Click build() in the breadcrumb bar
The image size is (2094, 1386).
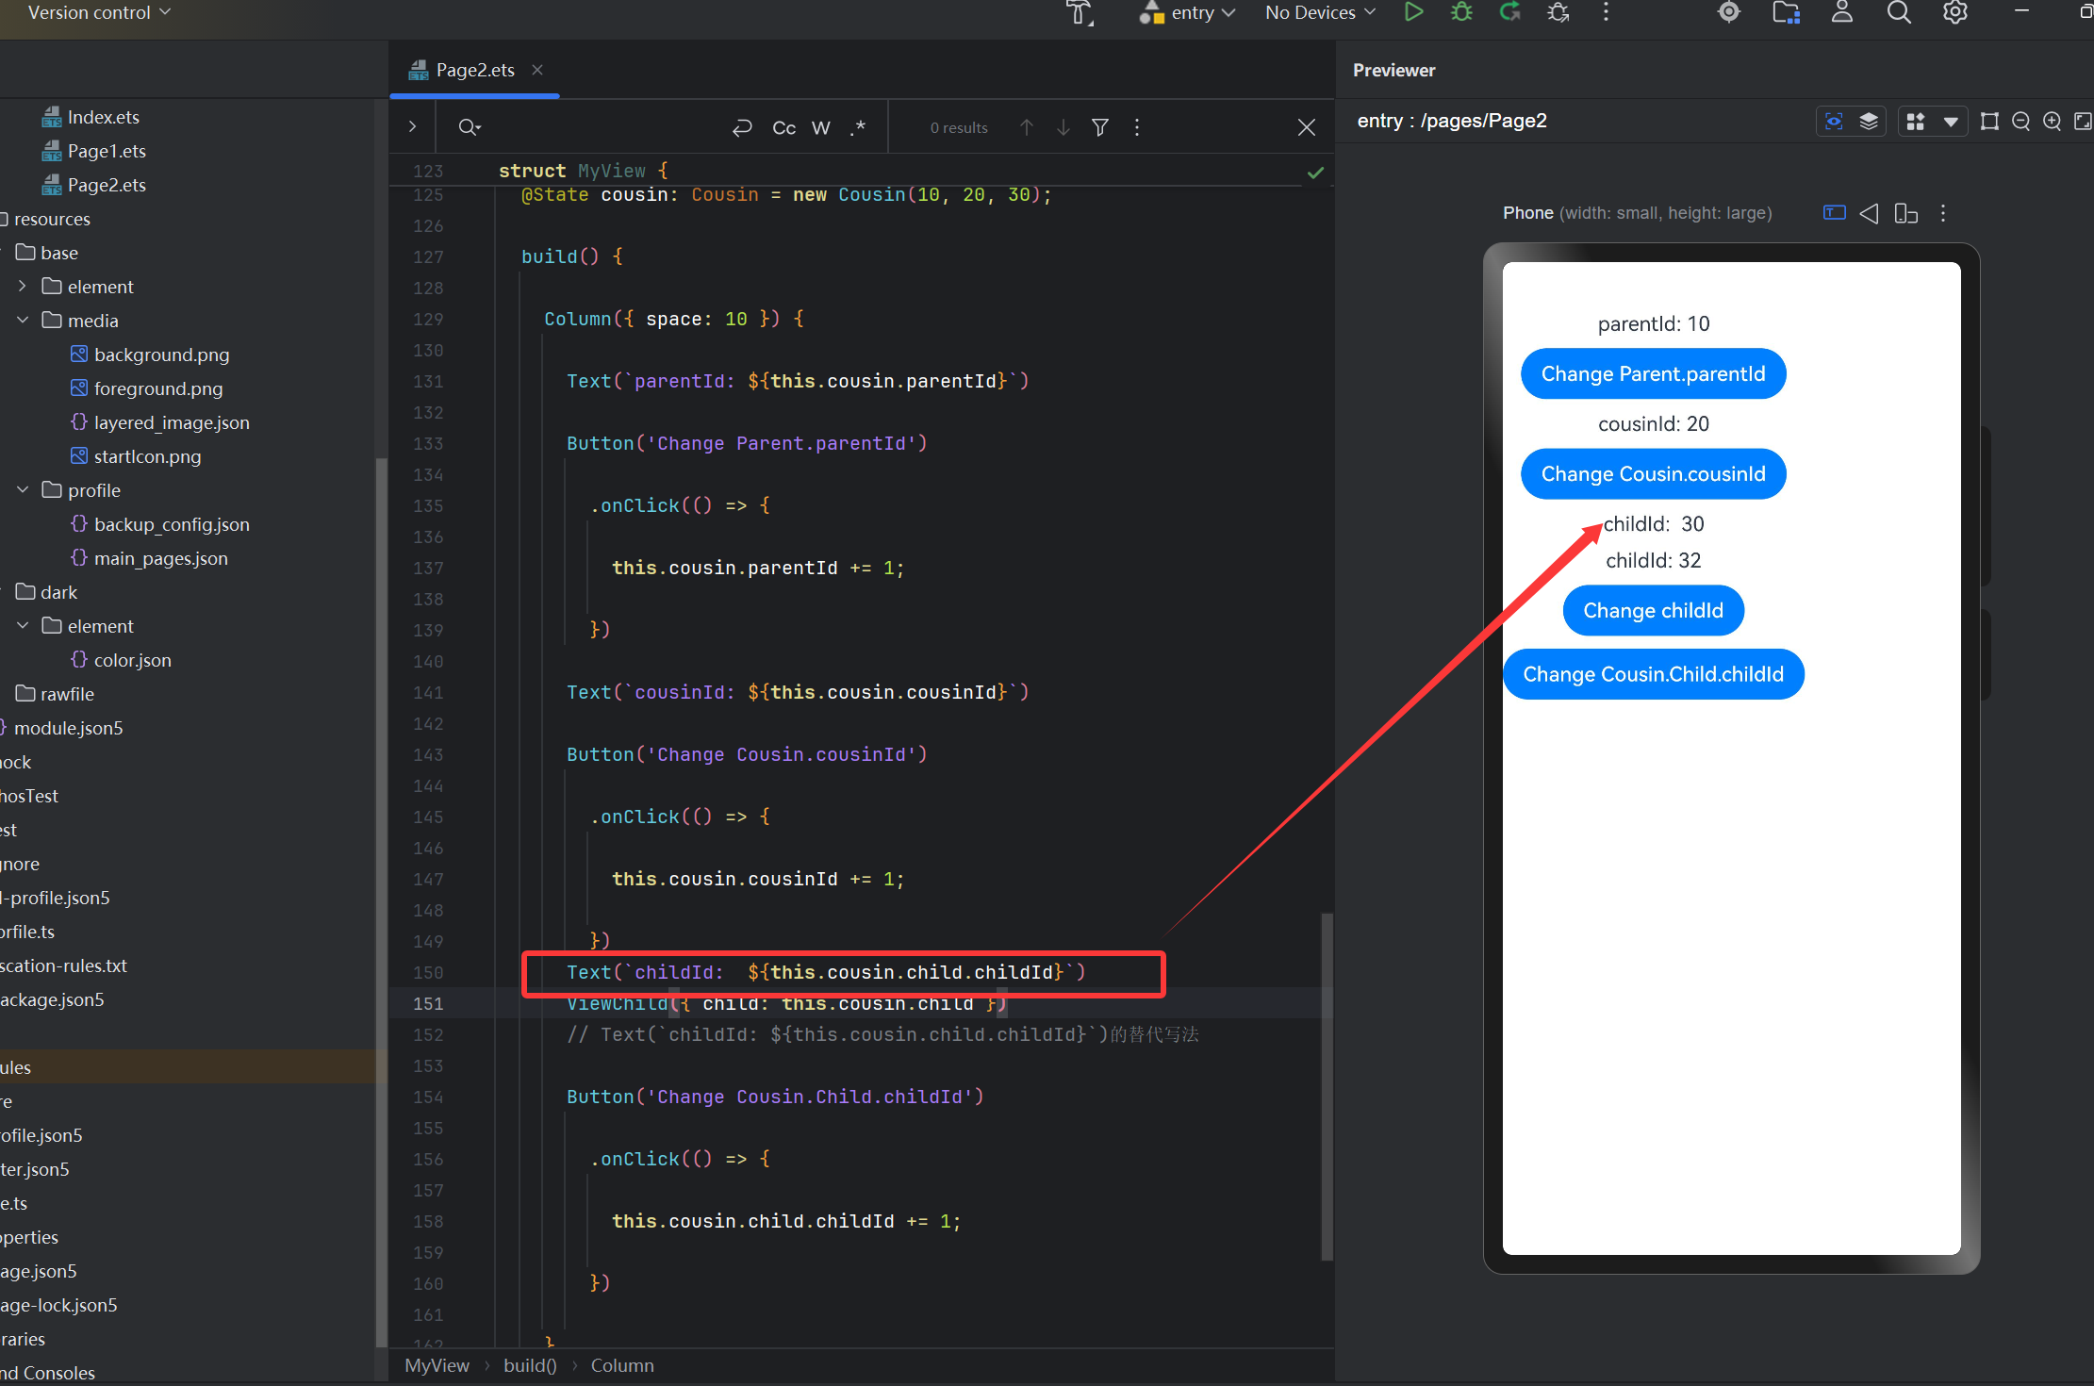click(x=530, y=1365)
